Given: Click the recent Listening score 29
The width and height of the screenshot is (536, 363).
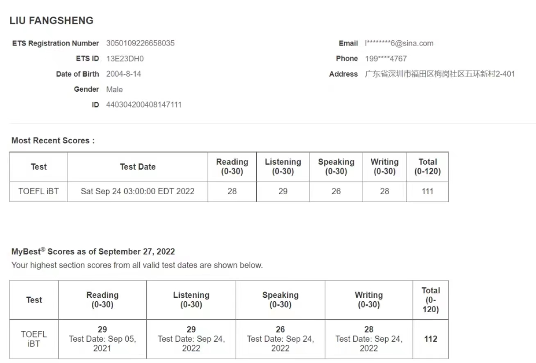Looking at the screenshot, I should point(283,191).
